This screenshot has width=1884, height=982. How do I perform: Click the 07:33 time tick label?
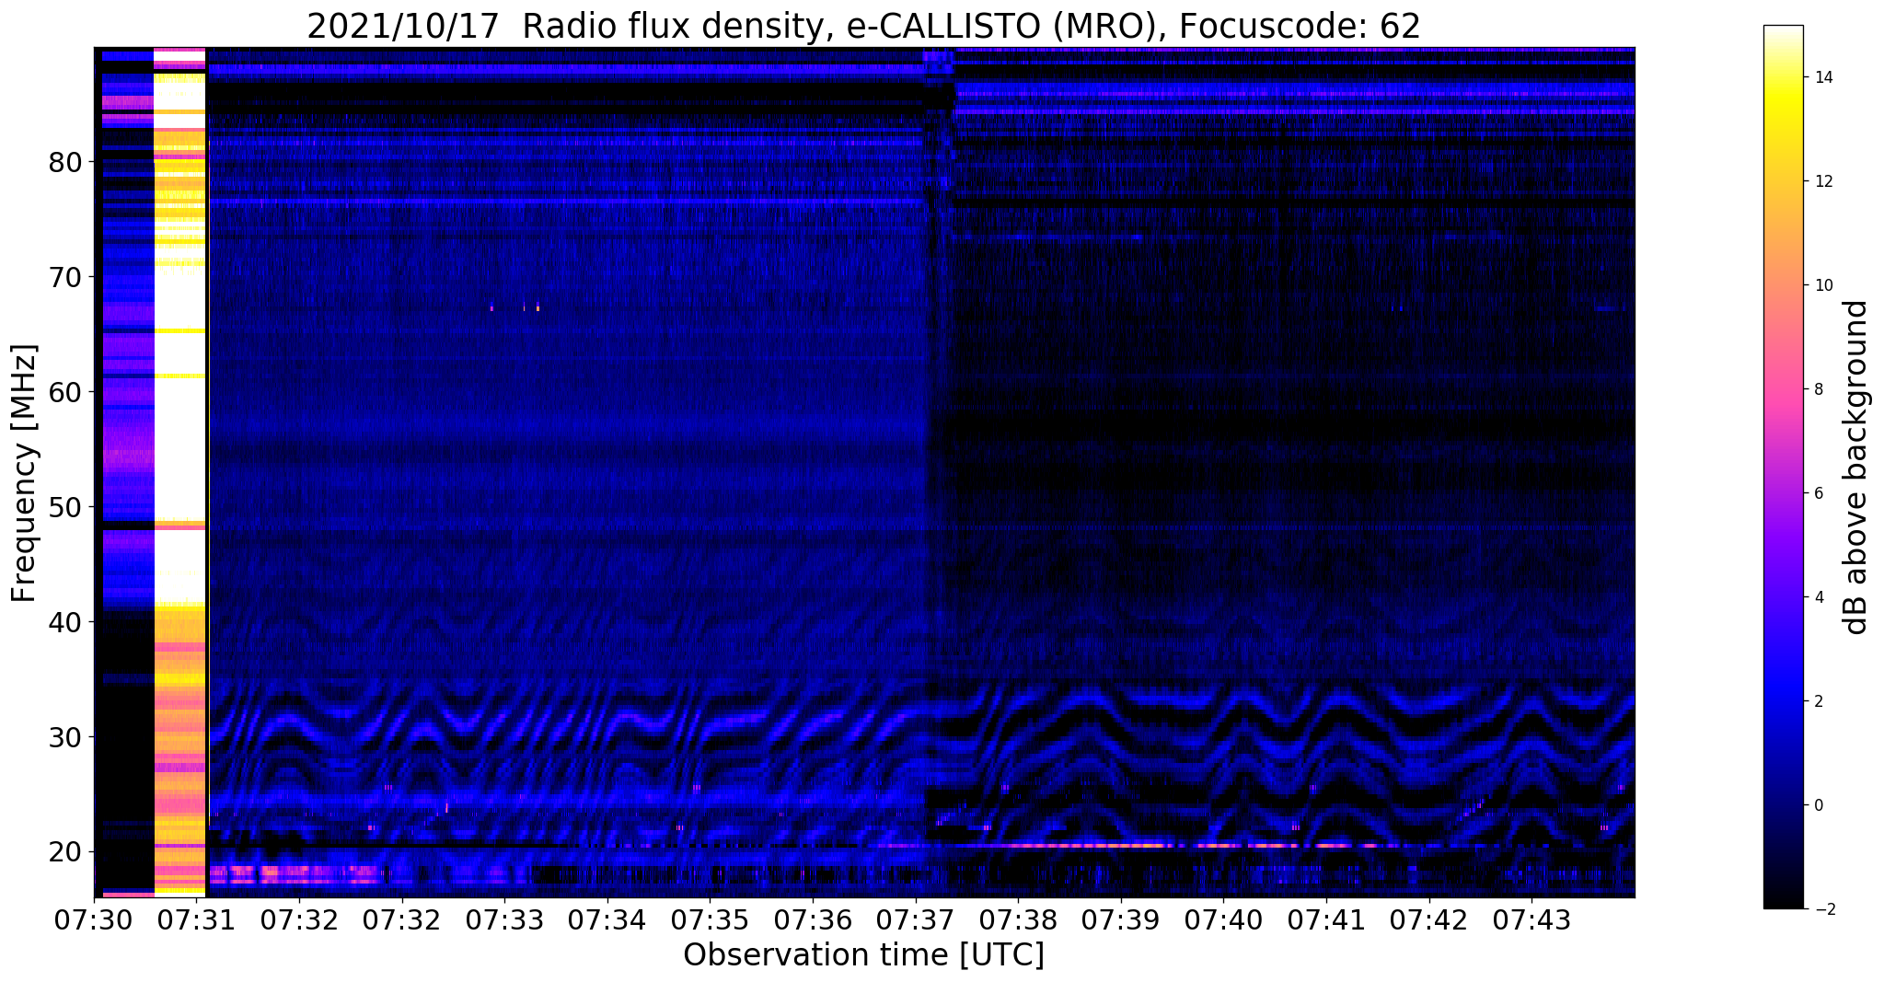pos(504,919)
